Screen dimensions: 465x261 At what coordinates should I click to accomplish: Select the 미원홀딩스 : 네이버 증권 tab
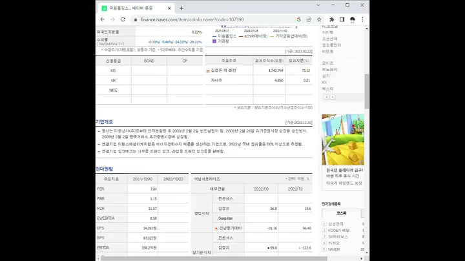[x=136, y=8]
